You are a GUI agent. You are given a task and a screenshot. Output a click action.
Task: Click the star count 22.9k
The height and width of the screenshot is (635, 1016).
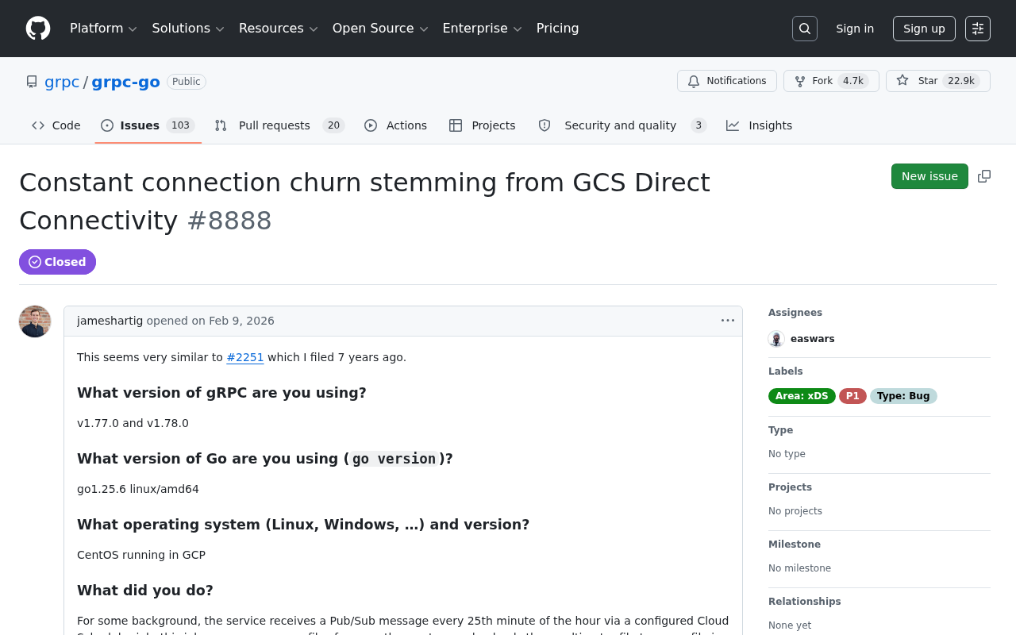point(961,81)
